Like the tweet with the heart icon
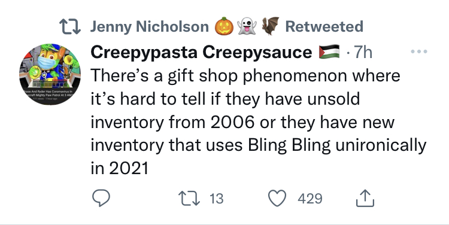This screenshot has width=449, height=225. pyautogui.click(x=277, y=198)
